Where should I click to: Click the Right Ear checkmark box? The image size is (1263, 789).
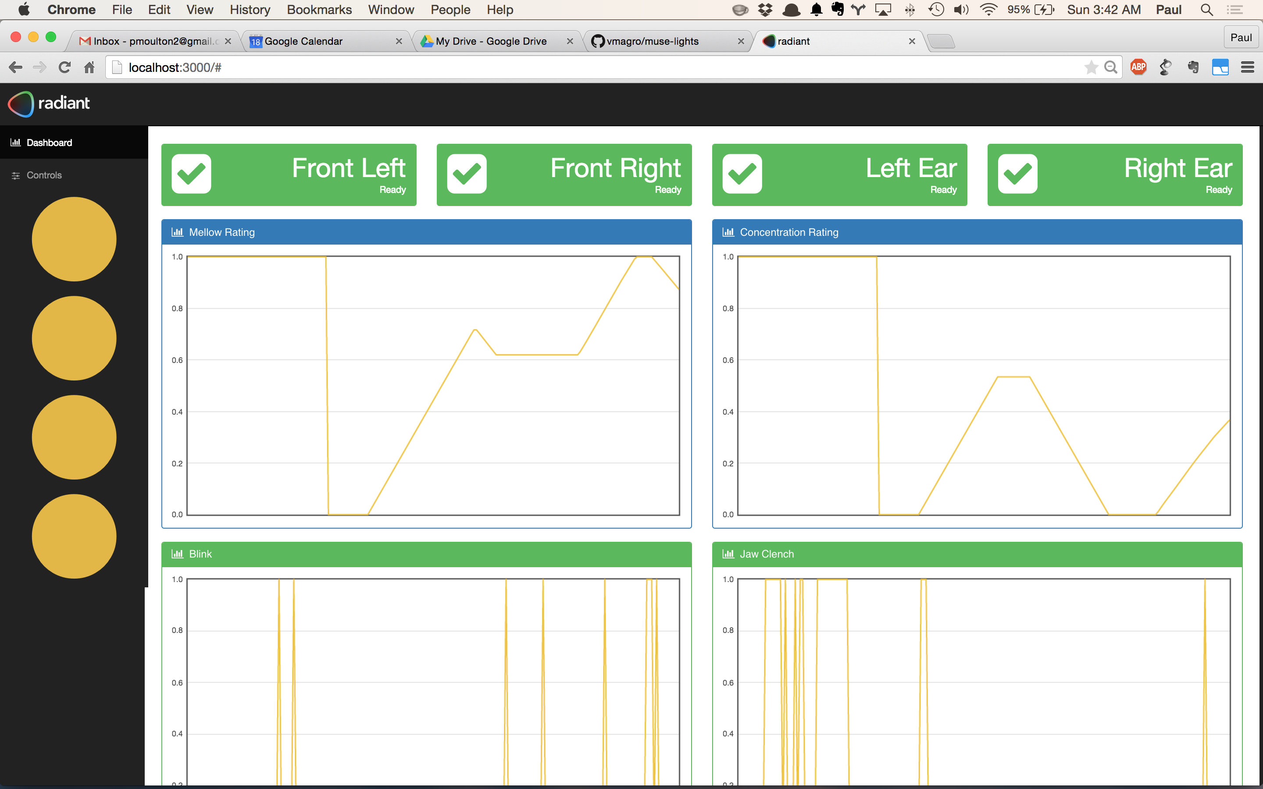pos(1017,174)
